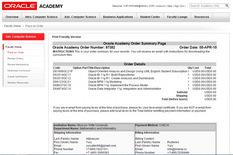Click order number 87382 text
Viewport: 233px width, 155px height.
[x=110, y=48]
